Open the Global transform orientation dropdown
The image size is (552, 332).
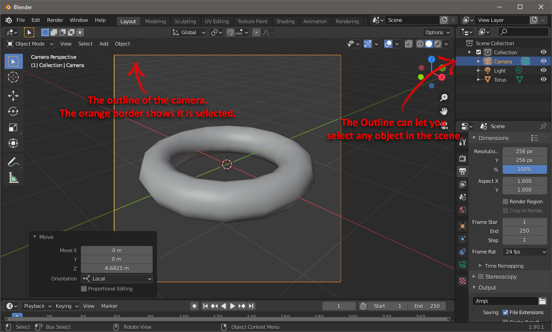pos(189,32)
